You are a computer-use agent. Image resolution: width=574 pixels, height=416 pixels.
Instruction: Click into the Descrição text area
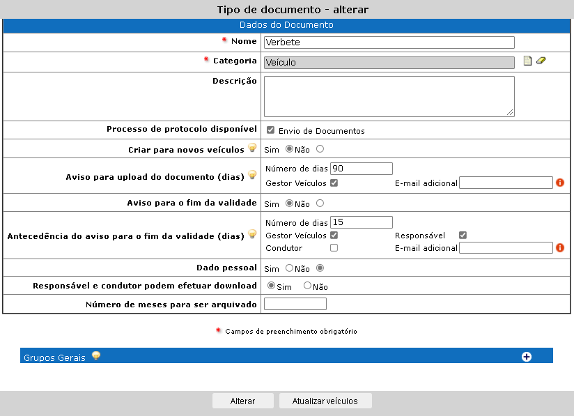coord(389,96)
